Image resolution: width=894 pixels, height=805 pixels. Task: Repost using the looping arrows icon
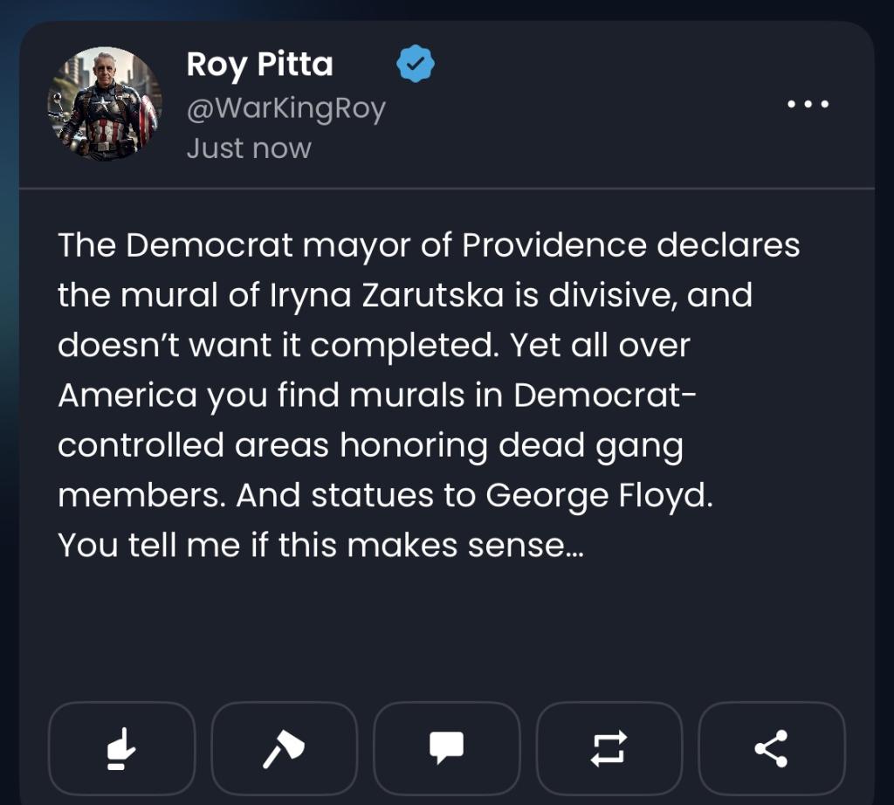(x=609, y=748)
